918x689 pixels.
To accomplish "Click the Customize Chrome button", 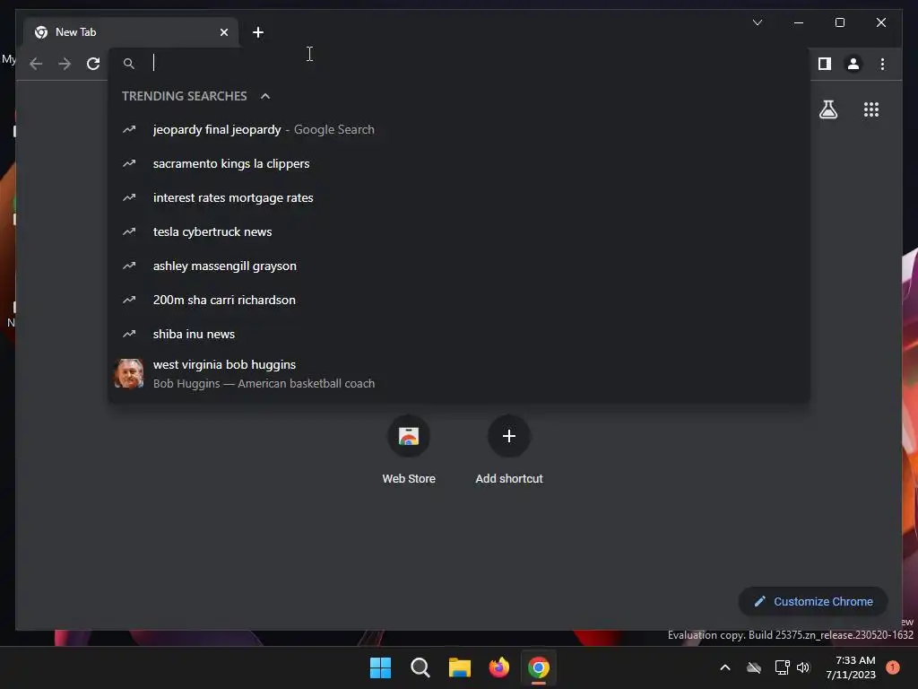I will pos(813,602).
